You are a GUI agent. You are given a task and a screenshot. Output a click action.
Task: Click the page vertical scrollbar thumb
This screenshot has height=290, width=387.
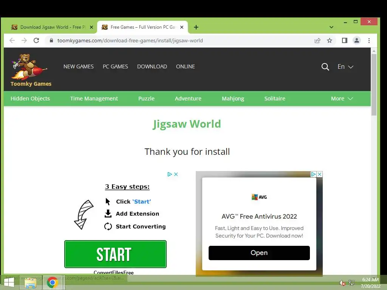[374, 84]
